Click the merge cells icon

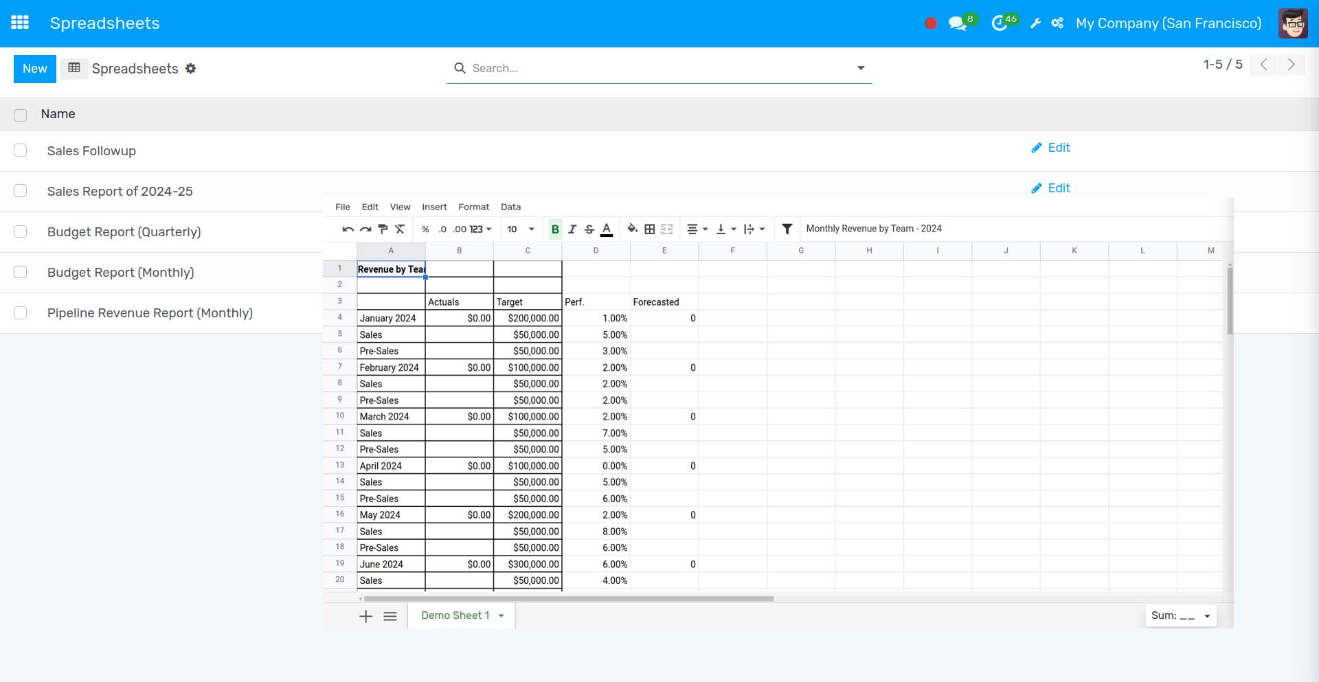666,229
